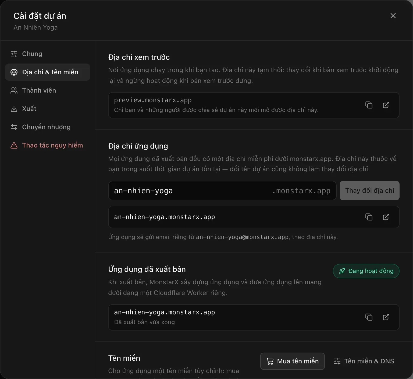This screenshot has width=413, height=379.
Task: Click the Địa chỉ xem trước heading
Action: (x=139, y=57)
